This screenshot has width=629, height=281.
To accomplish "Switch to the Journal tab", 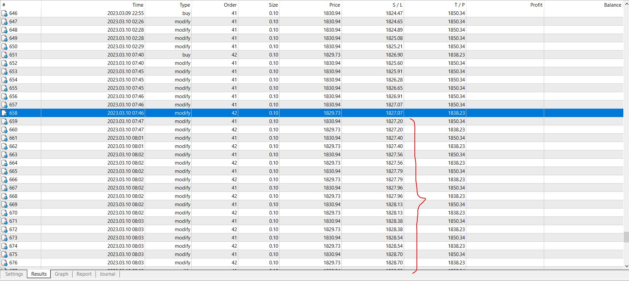I will pyautogui.click(x=107, y=274).
